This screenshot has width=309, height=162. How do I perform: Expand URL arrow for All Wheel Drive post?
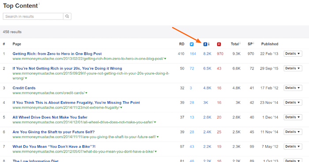(x=155, y=122)
